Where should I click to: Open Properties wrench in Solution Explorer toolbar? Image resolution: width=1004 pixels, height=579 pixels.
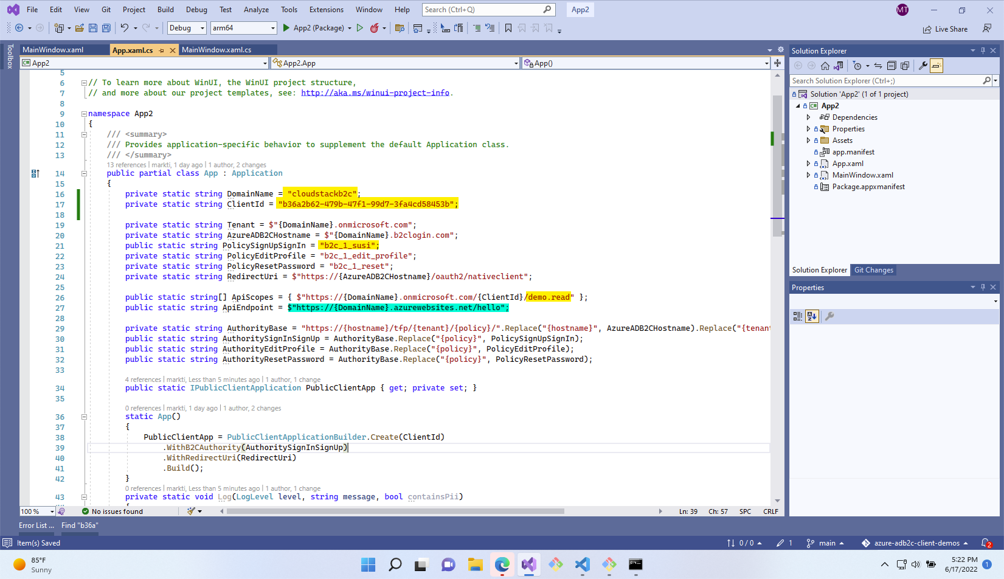point(923,66)
